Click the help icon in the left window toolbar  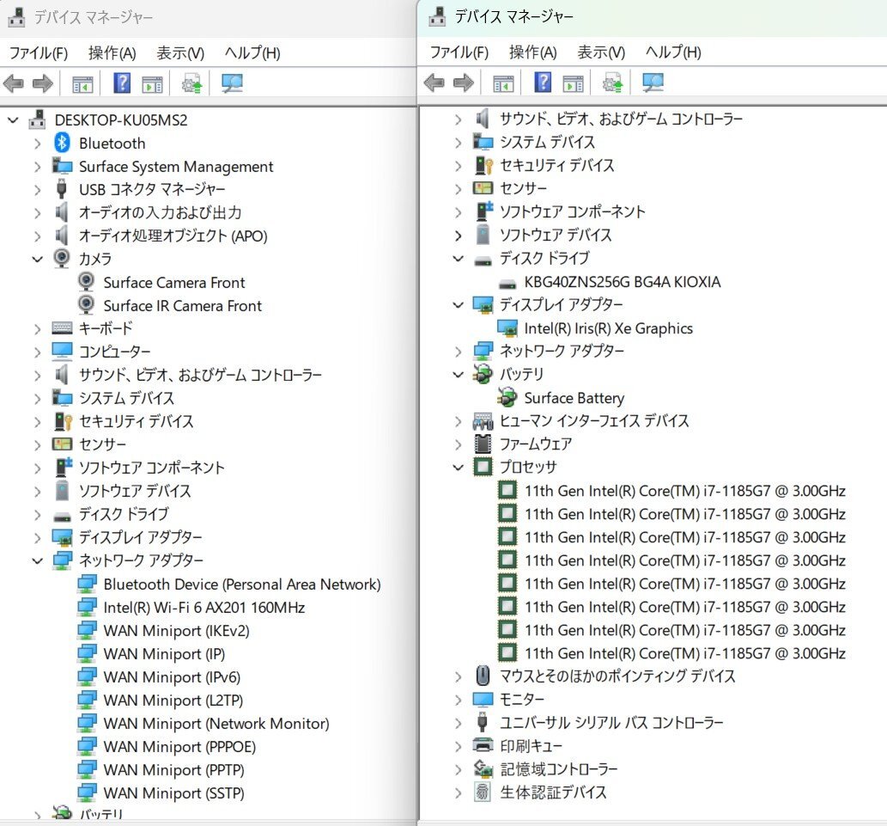click(x=122, y=83)
